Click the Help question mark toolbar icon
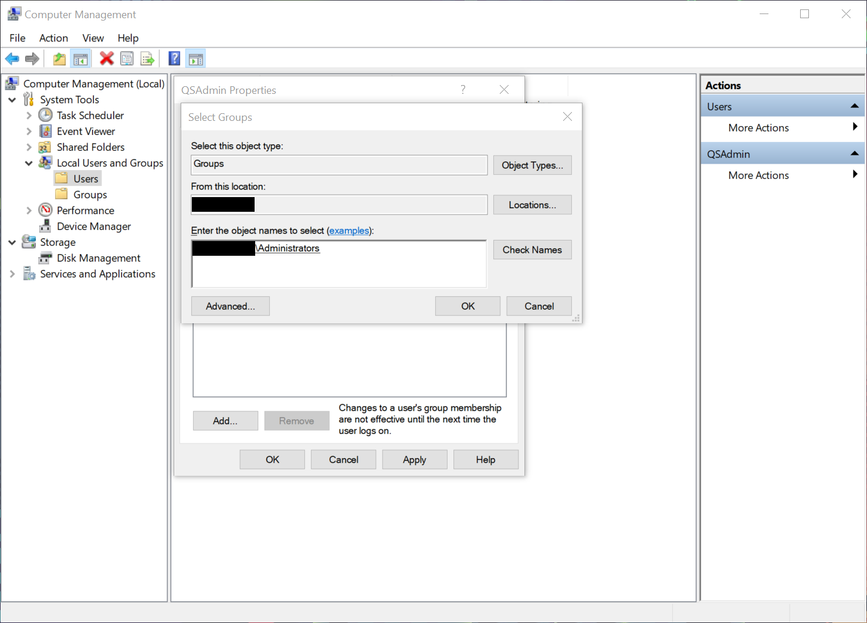867x623 pixels. coord(174,58)
